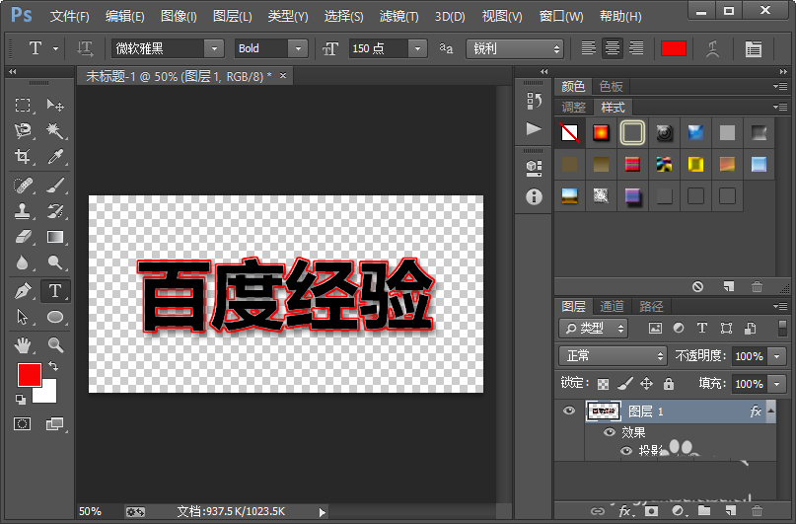Lock layer position
The height and width of the screenshot is (524, 796).
646,383
